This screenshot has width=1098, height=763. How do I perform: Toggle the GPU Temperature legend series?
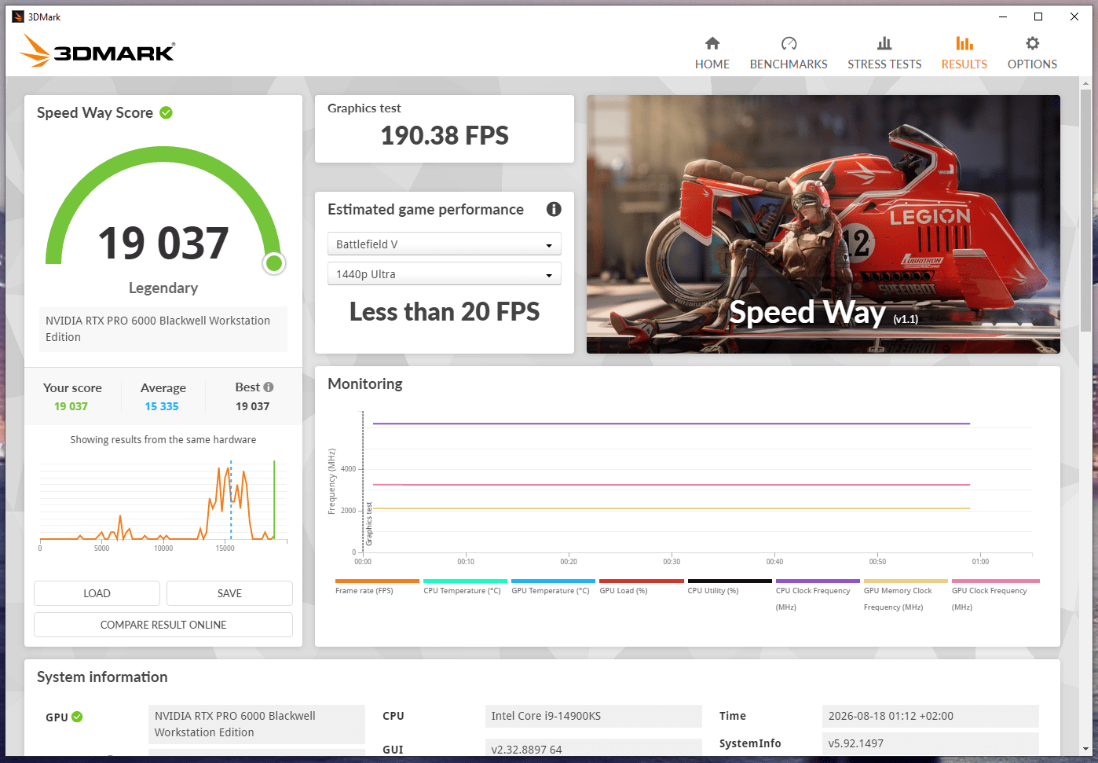(x=553, y=586)
